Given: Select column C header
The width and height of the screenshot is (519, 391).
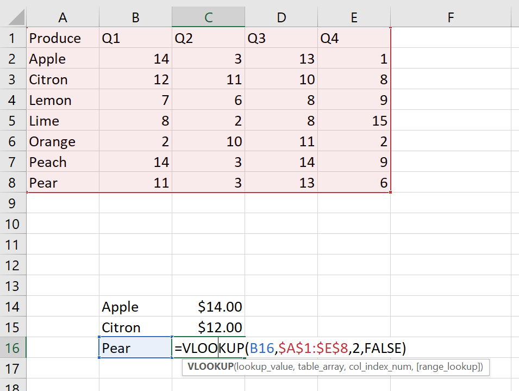Looking at the screenshot, I should [208, 17].
